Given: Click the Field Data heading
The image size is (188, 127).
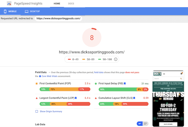Looking at the screenshot, I should (41, 72).
